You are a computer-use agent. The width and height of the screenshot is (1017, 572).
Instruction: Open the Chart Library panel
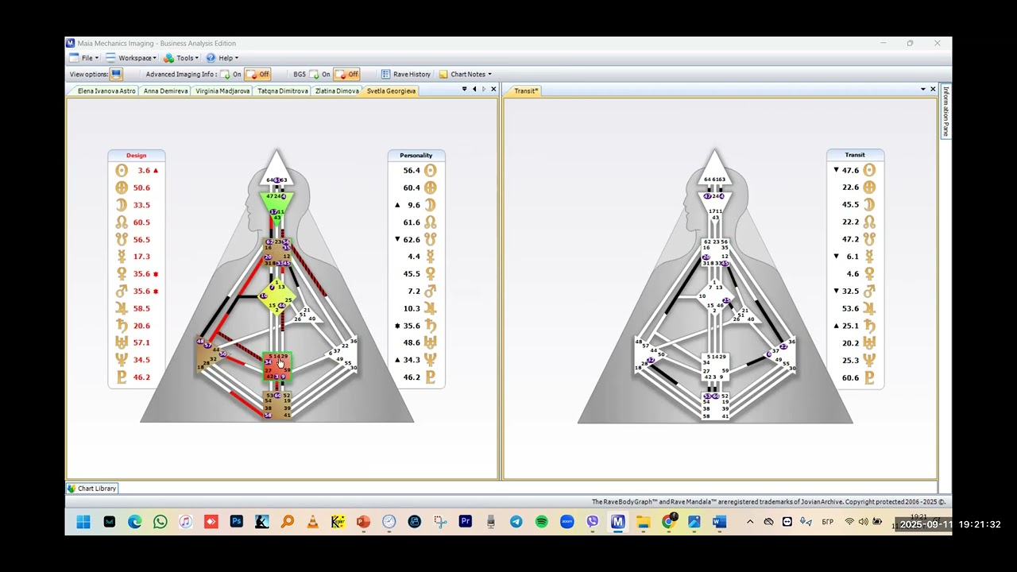(92, 489)
